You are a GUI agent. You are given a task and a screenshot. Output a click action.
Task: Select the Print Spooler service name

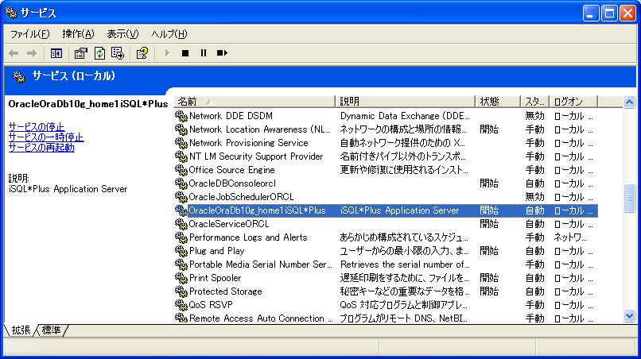pos(215,278)
